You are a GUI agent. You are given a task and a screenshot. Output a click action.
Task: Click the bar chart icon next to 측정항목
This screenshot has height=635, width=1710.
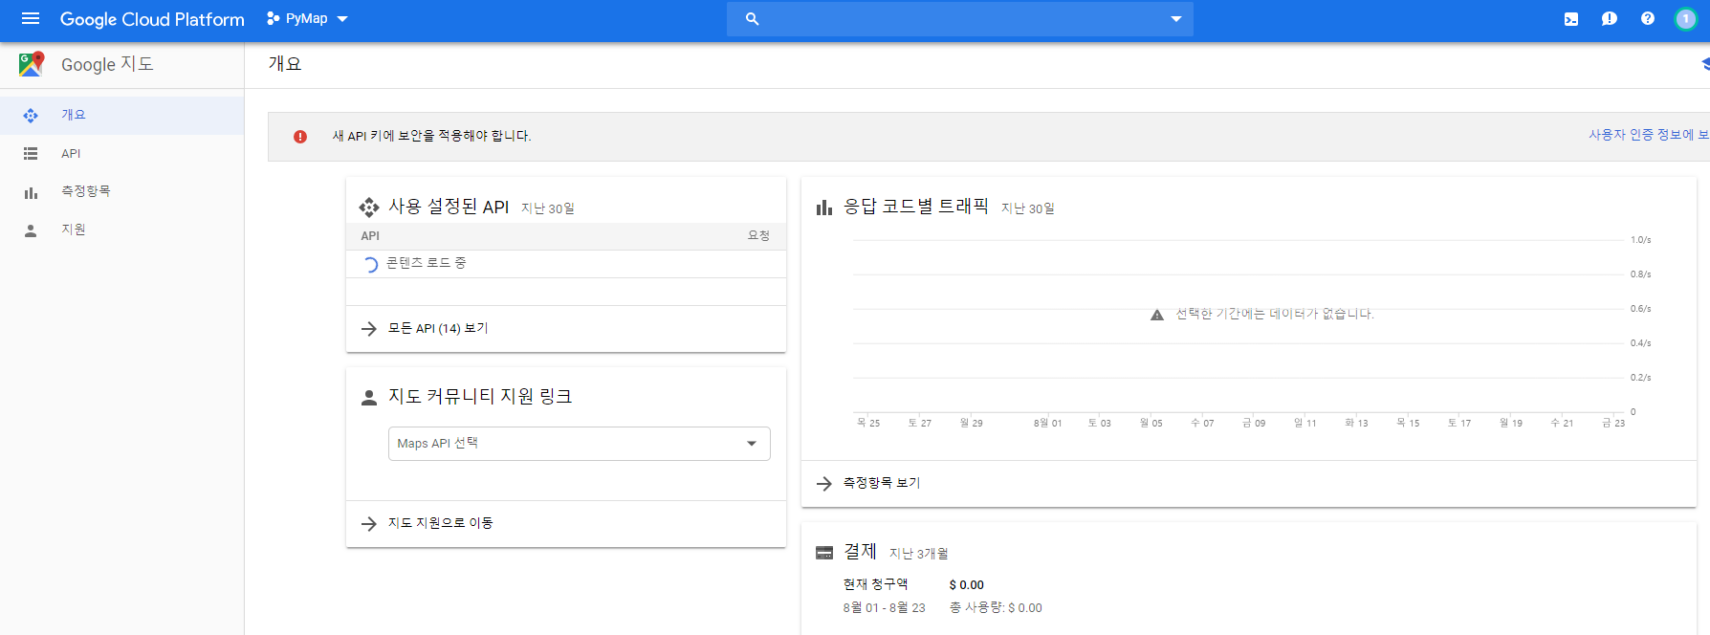[x=31, y=192]
